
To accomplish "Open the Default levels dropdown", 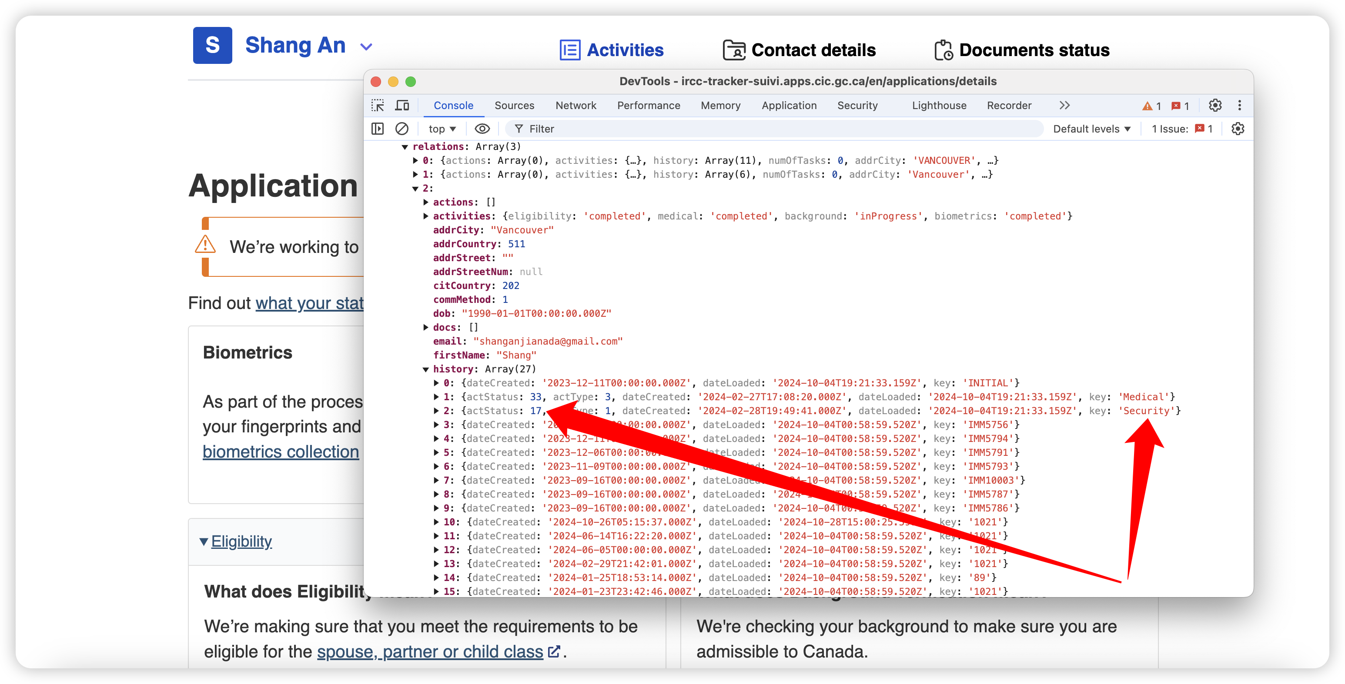I will pyautogui.click(x=1091, y=129).
